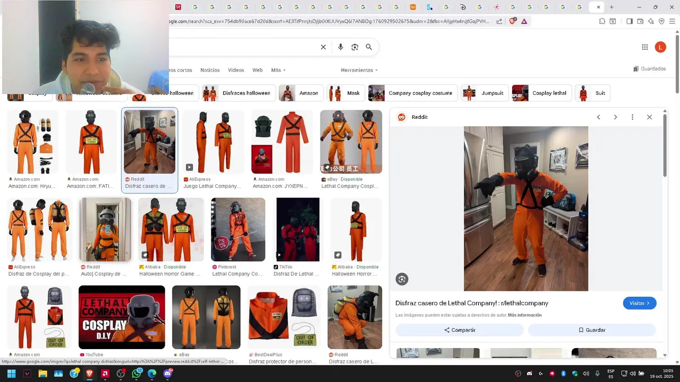Viewport: 680px width, 382px height.
Task: Switch to the Videos tab
Action: (x=236, y=70)
